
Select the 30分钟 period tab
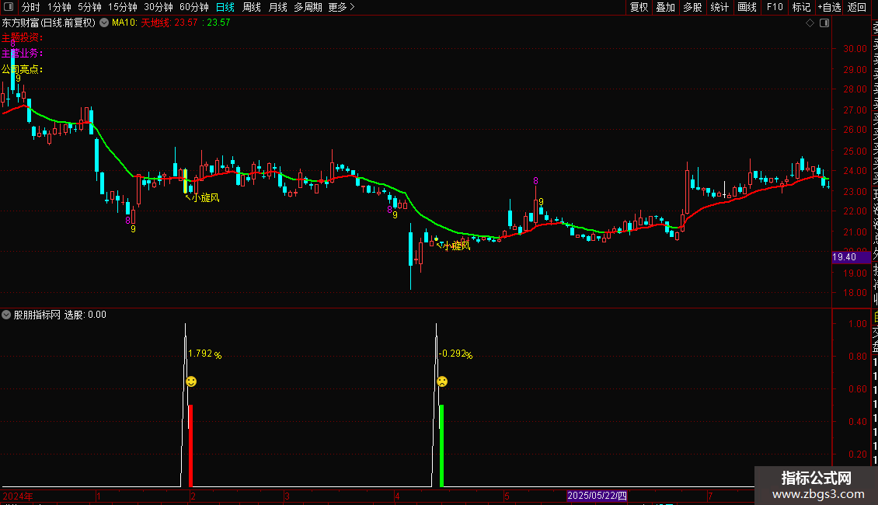[159, 7]
